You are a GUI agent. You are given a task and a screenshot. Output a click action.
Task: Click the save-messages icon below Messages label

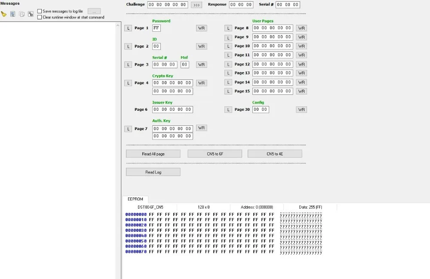[x=12, y=14]
